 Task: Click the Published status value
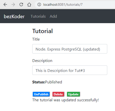53,82
